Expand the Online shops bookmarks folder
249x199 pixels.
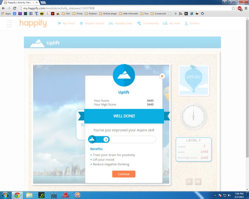click(x=108, y=14)
